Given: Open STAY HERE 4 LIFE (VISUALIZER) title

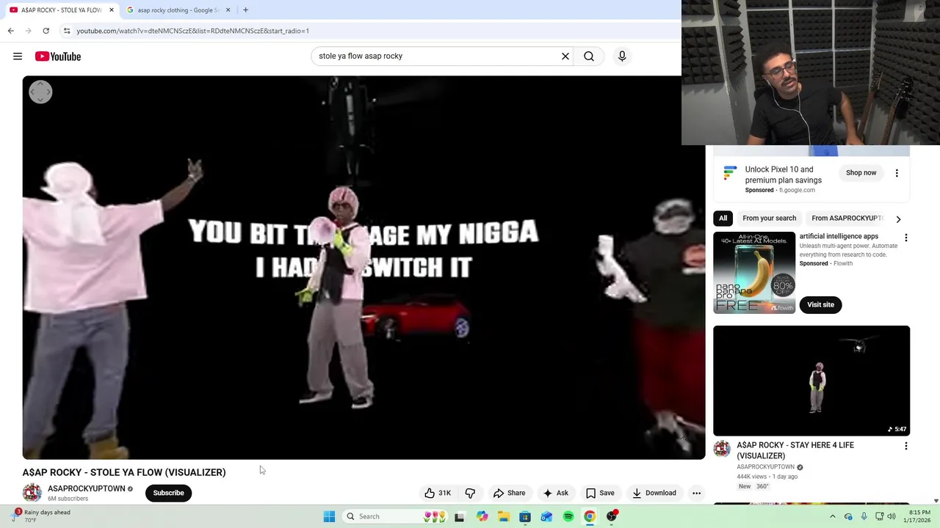Looking at the screenshot, I should (x=795, y=450).
